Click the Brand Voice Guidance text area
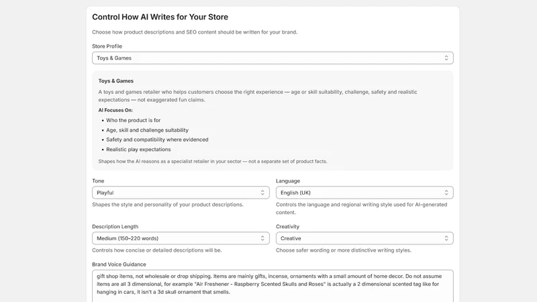This screenshot has width=537, height=302. [x=273, y=286]
